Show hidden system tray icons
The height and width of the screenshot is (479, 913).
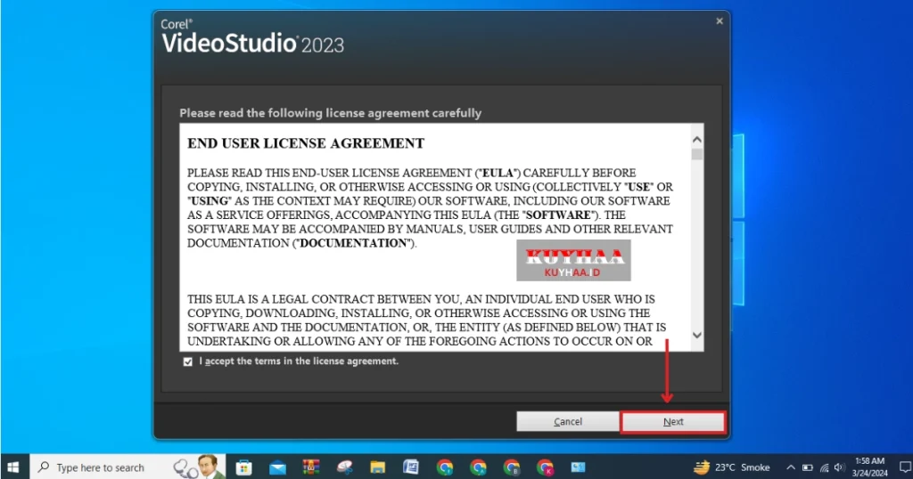click(x=790, y=467)
